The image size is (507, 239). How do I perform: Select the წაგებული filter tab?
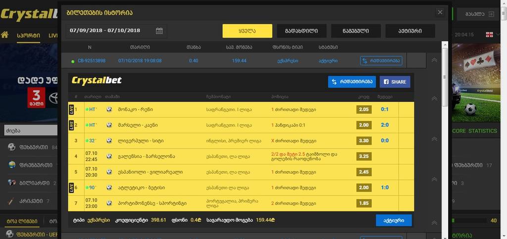click(x=355, y=31)
